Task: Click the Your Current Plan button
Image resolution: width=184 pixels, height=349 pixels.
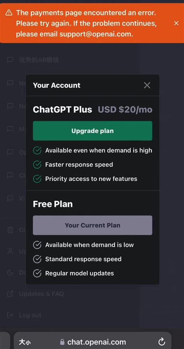Action: [92, 225]
